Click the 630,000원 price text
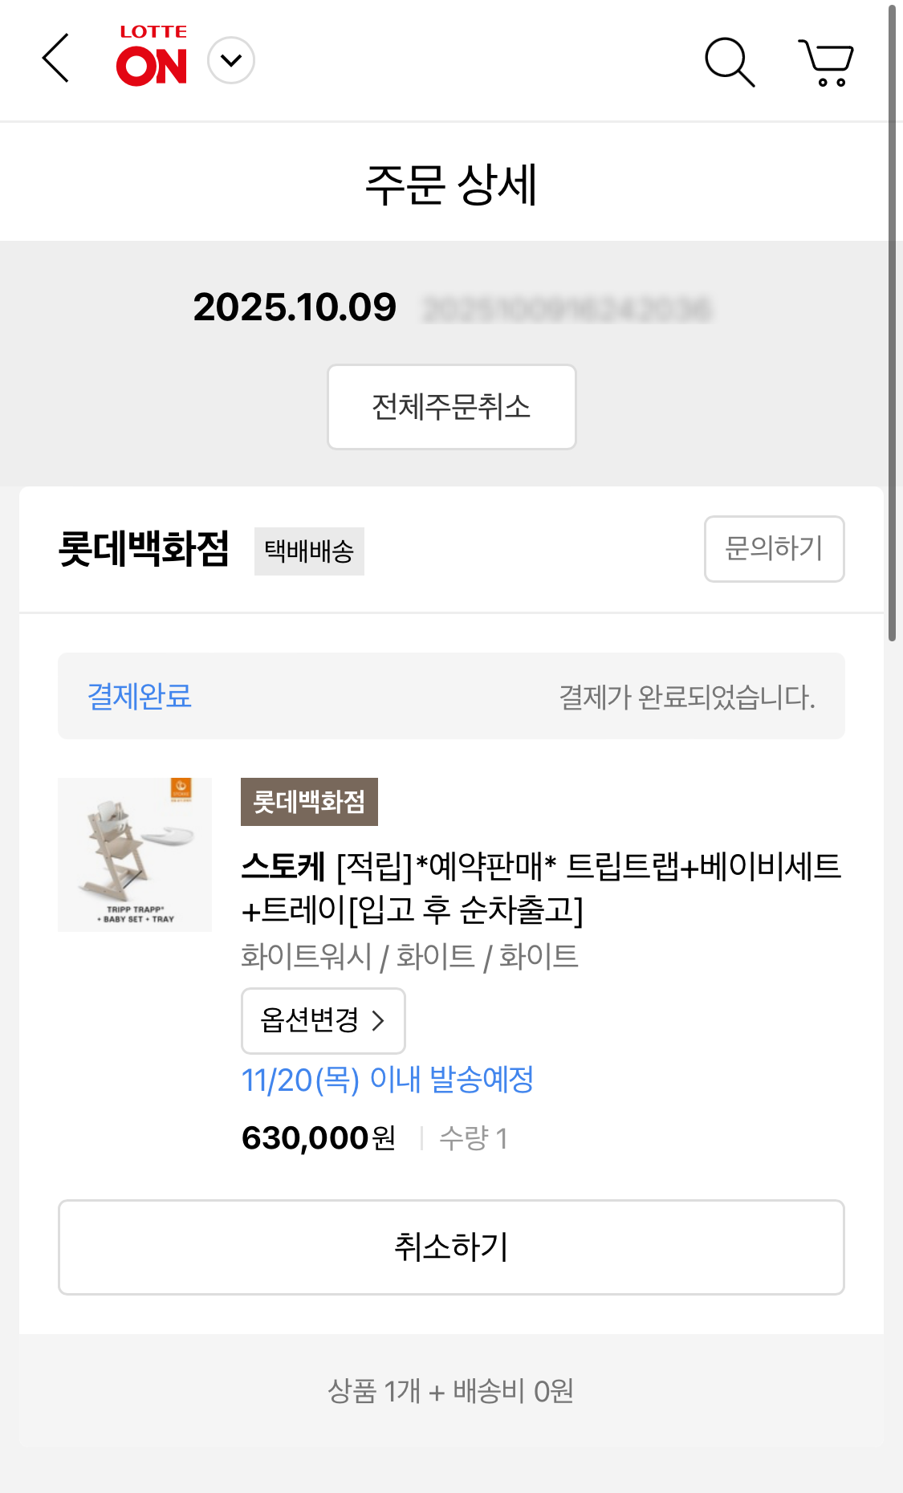The image size is (903, 1493). tap(319, 1138)
